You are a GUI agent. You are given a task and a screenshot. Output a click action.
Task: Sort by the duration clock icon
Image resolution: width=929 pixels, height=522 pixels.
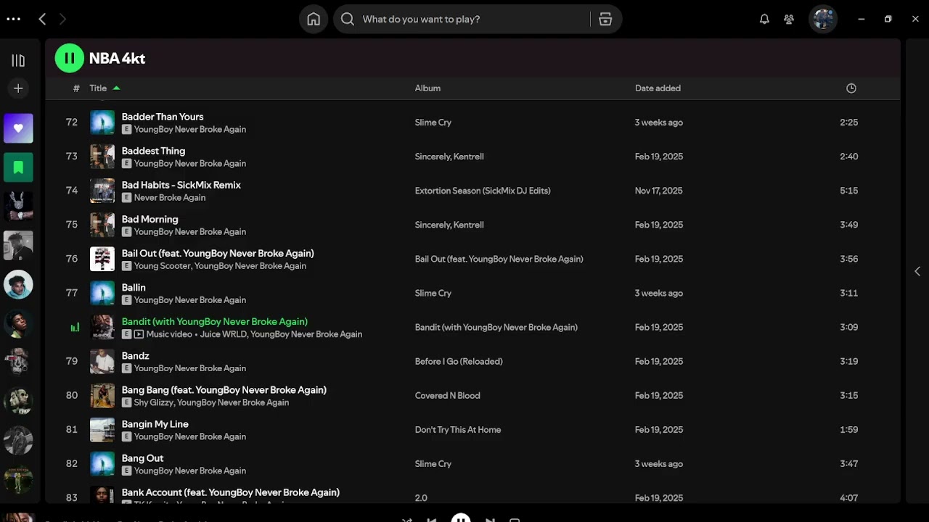point(851,88)
